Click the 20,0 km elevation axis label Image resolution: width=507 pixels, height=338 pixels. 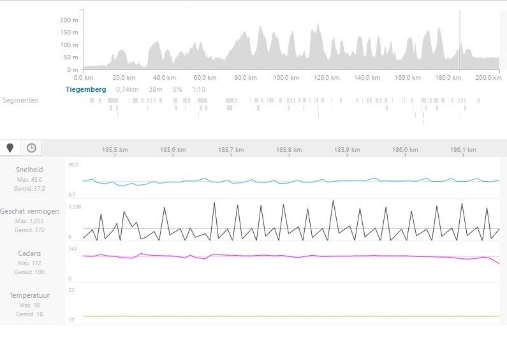coord(124,78)
